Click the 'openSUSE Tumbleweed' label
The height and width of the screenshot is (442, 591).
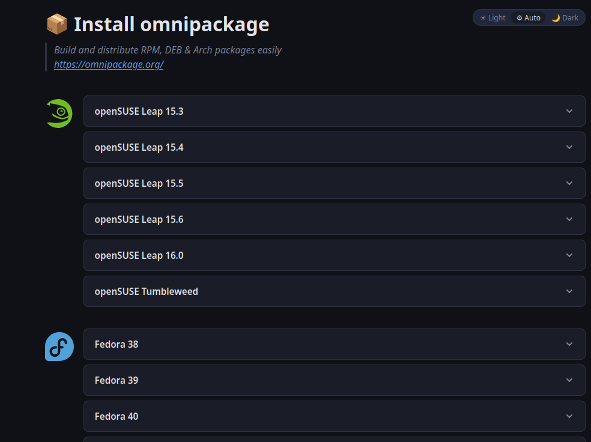[x=146, y=292]
